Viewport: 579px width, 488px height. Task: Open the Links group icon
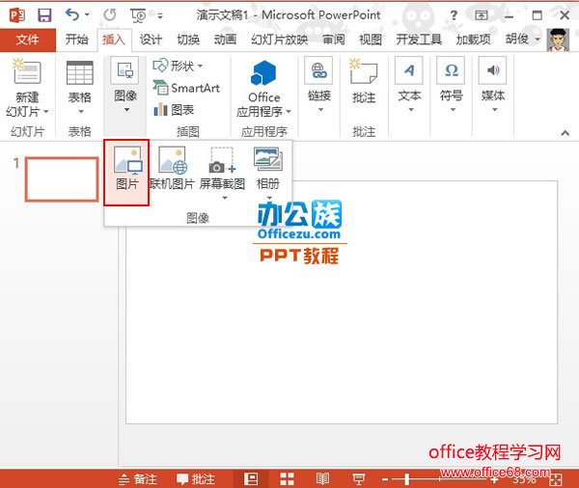click(318, 70)
